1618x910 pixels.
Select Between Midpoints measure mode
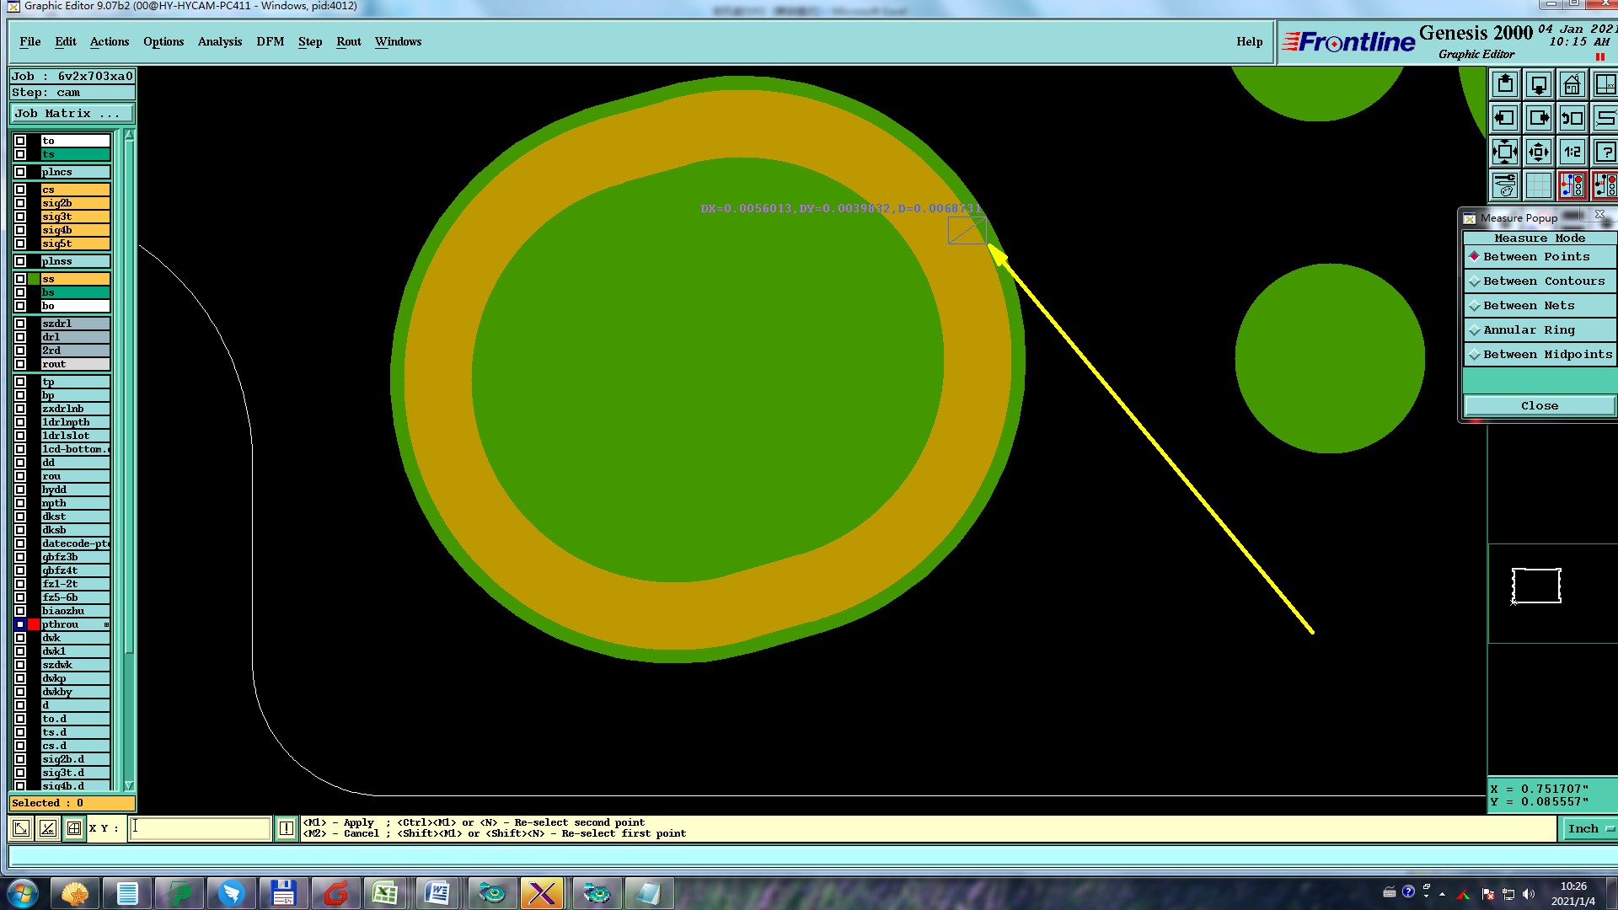[1540, 355]
